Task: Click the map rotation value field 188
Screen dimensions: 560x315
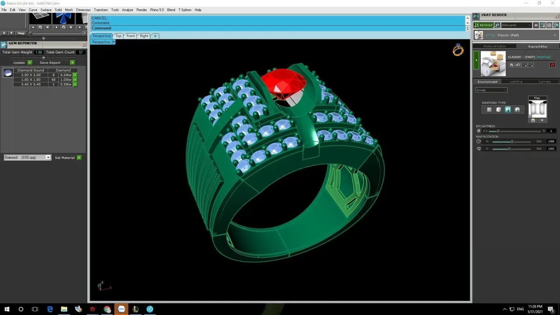Action: click(551, 141)
